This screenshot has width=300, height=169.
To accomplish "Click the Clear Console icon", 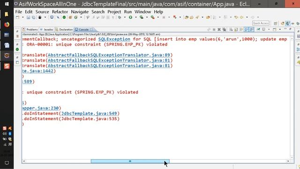I will [x=231, y=29].
